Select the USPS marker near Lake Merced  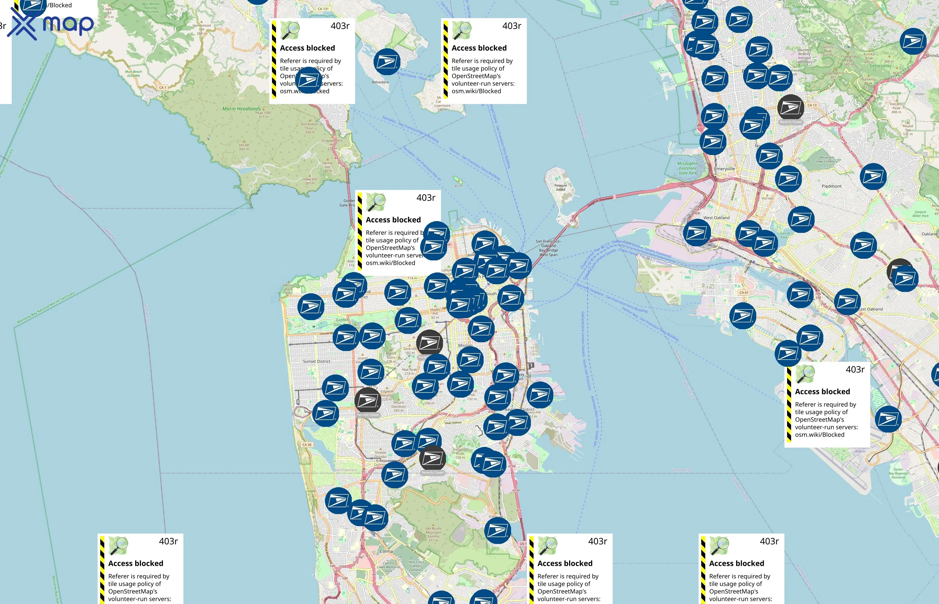326,413
